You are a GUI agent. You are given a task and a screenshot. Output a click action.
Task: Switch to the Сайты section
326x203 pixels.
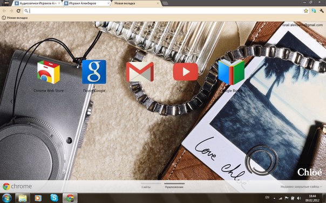tap(146, 187)
